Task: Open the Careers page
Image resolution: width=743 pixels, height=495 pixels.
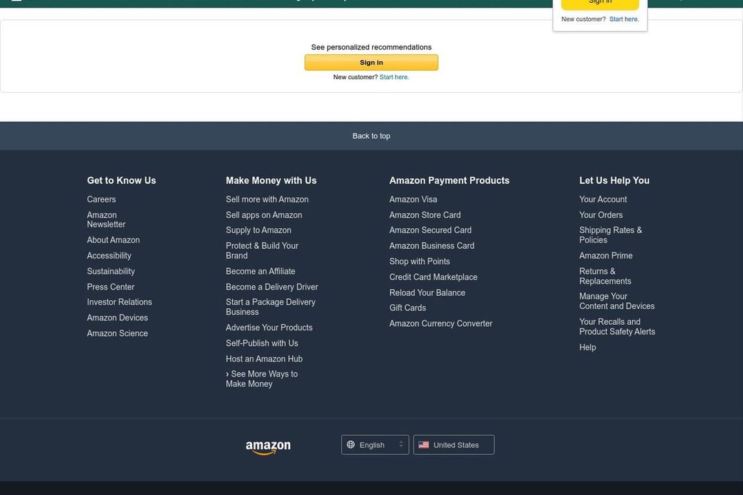Action: (101, 199)
